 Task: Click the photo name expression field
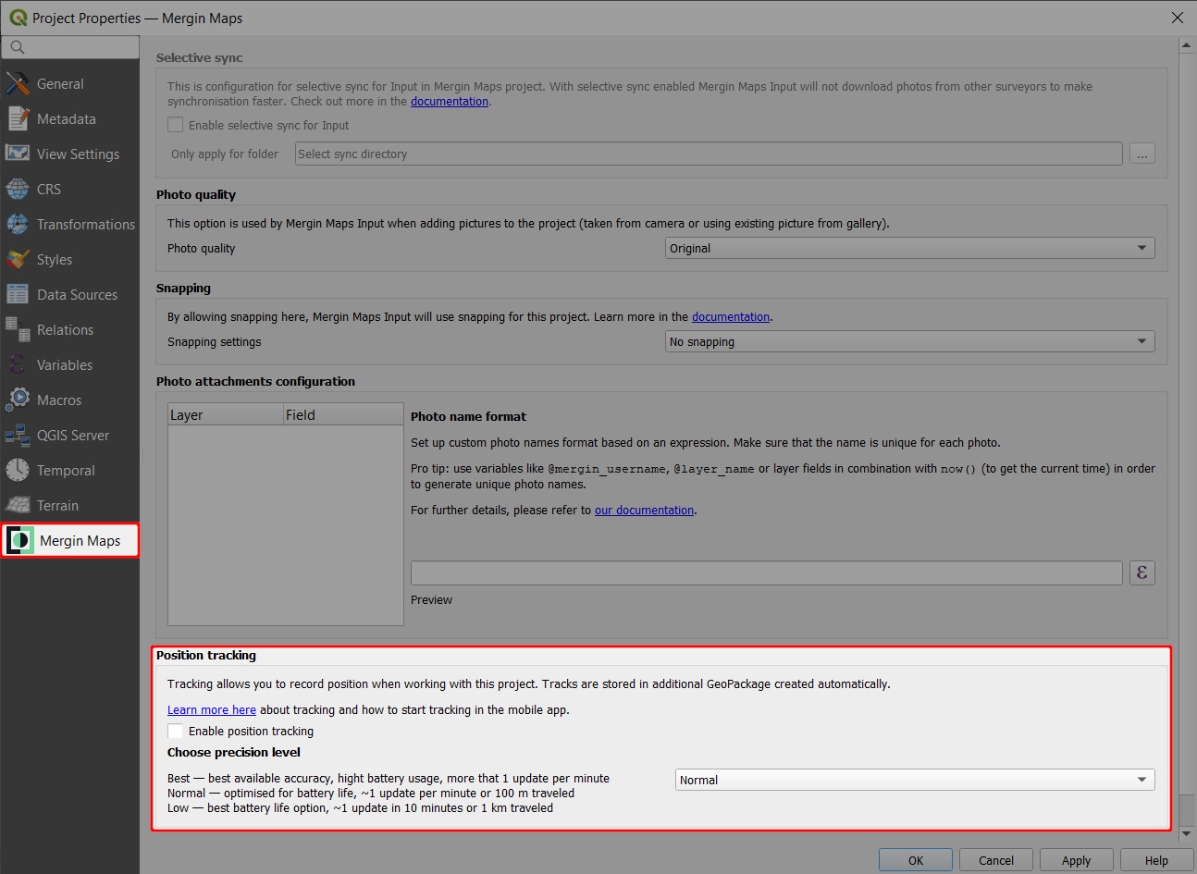coord(767,572)
